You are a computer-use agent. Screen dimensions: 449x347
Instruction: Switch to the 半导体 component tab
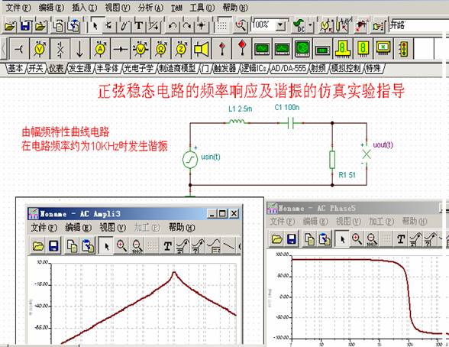(108, 68)
